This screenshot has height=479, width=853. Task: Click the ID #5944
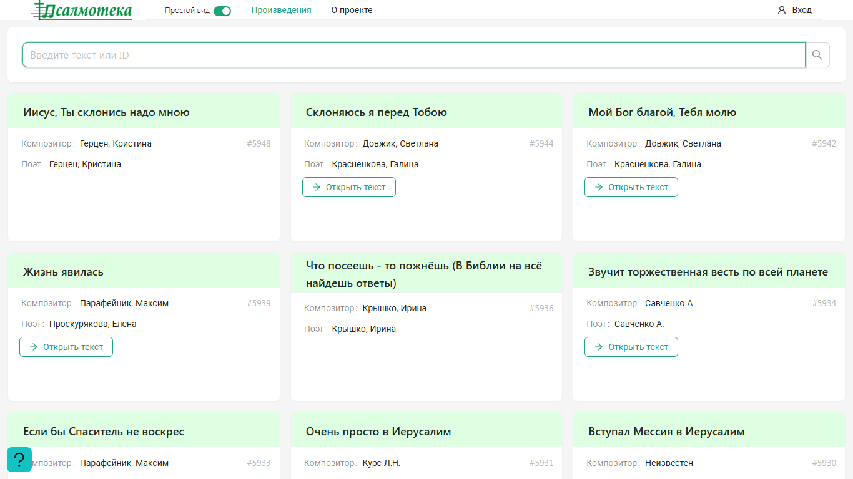tap(541, 143)
